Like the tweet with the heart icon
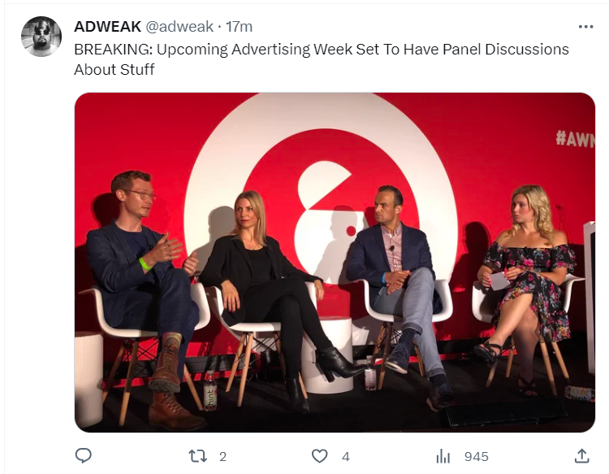Image resolution: width=609 pixels, height=474 pixels. [x=320, y=456]
